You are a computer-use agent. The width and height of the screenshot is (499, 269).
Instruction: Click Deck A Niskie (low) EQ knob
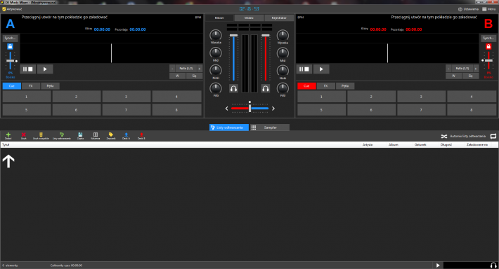click(216, 70)
